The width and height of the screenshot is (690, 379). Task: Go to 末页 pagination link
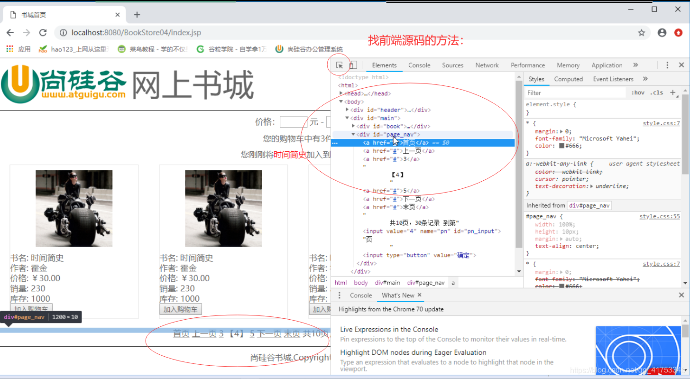[x=292, y=333]
